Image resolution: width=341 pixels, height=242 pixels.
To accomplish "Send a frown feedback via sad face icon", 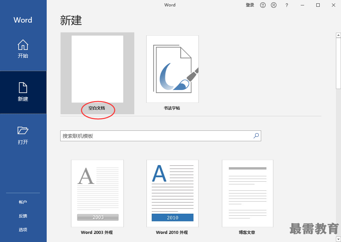I will pyautogui.click(x=274, y=5).
